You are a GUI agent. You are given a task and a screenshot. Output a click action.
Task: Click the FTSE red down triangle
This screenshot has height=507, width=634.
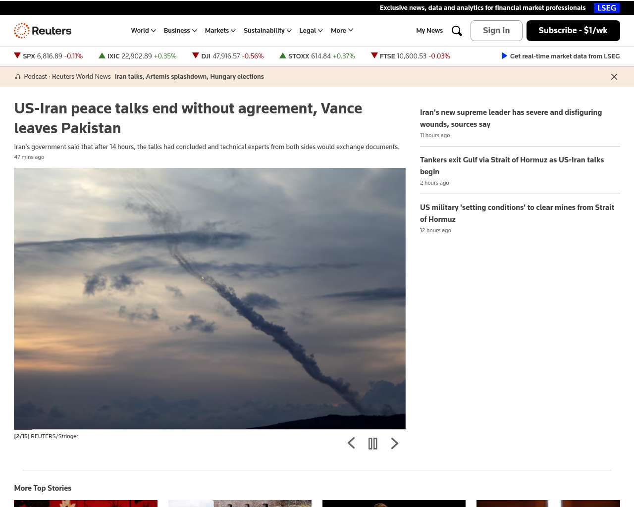[x=374, y=55]
